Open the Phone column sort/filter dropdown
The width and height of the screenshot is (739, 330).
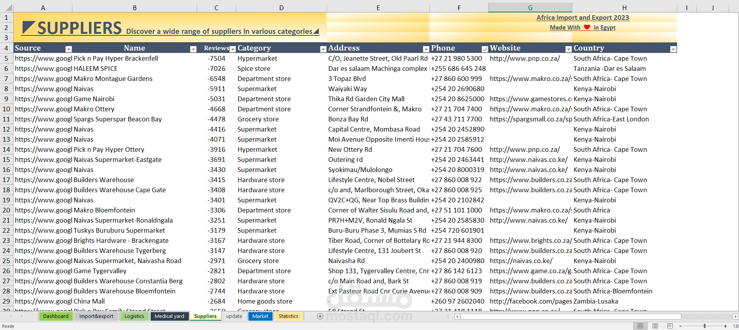tap(485, 49)
